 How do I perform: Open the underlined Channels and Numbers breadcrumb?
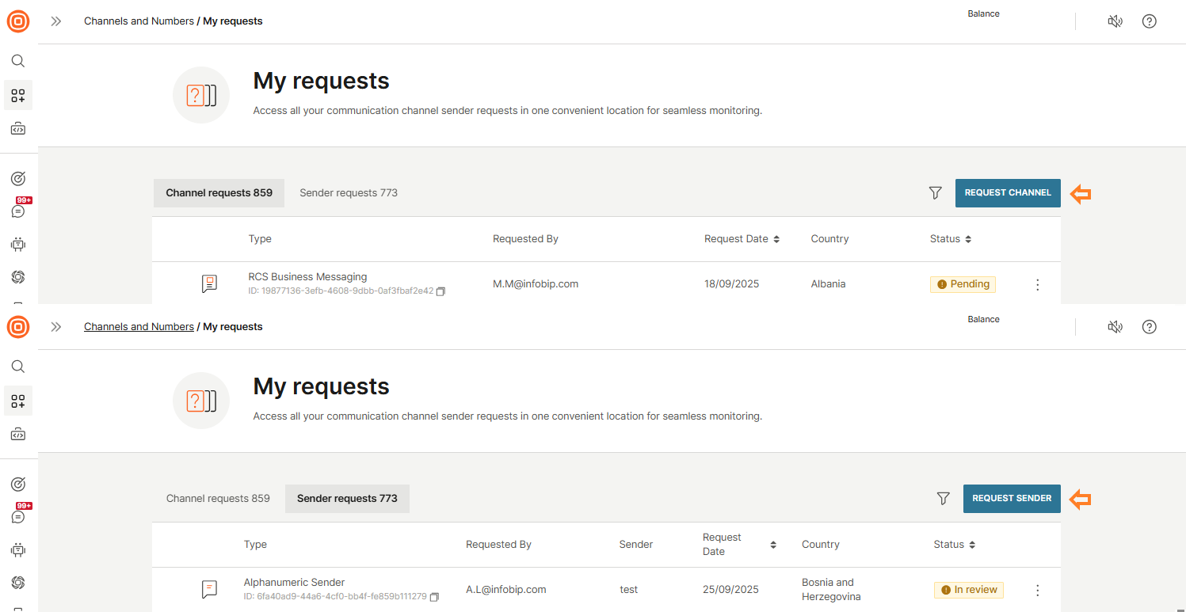point(139,327)
